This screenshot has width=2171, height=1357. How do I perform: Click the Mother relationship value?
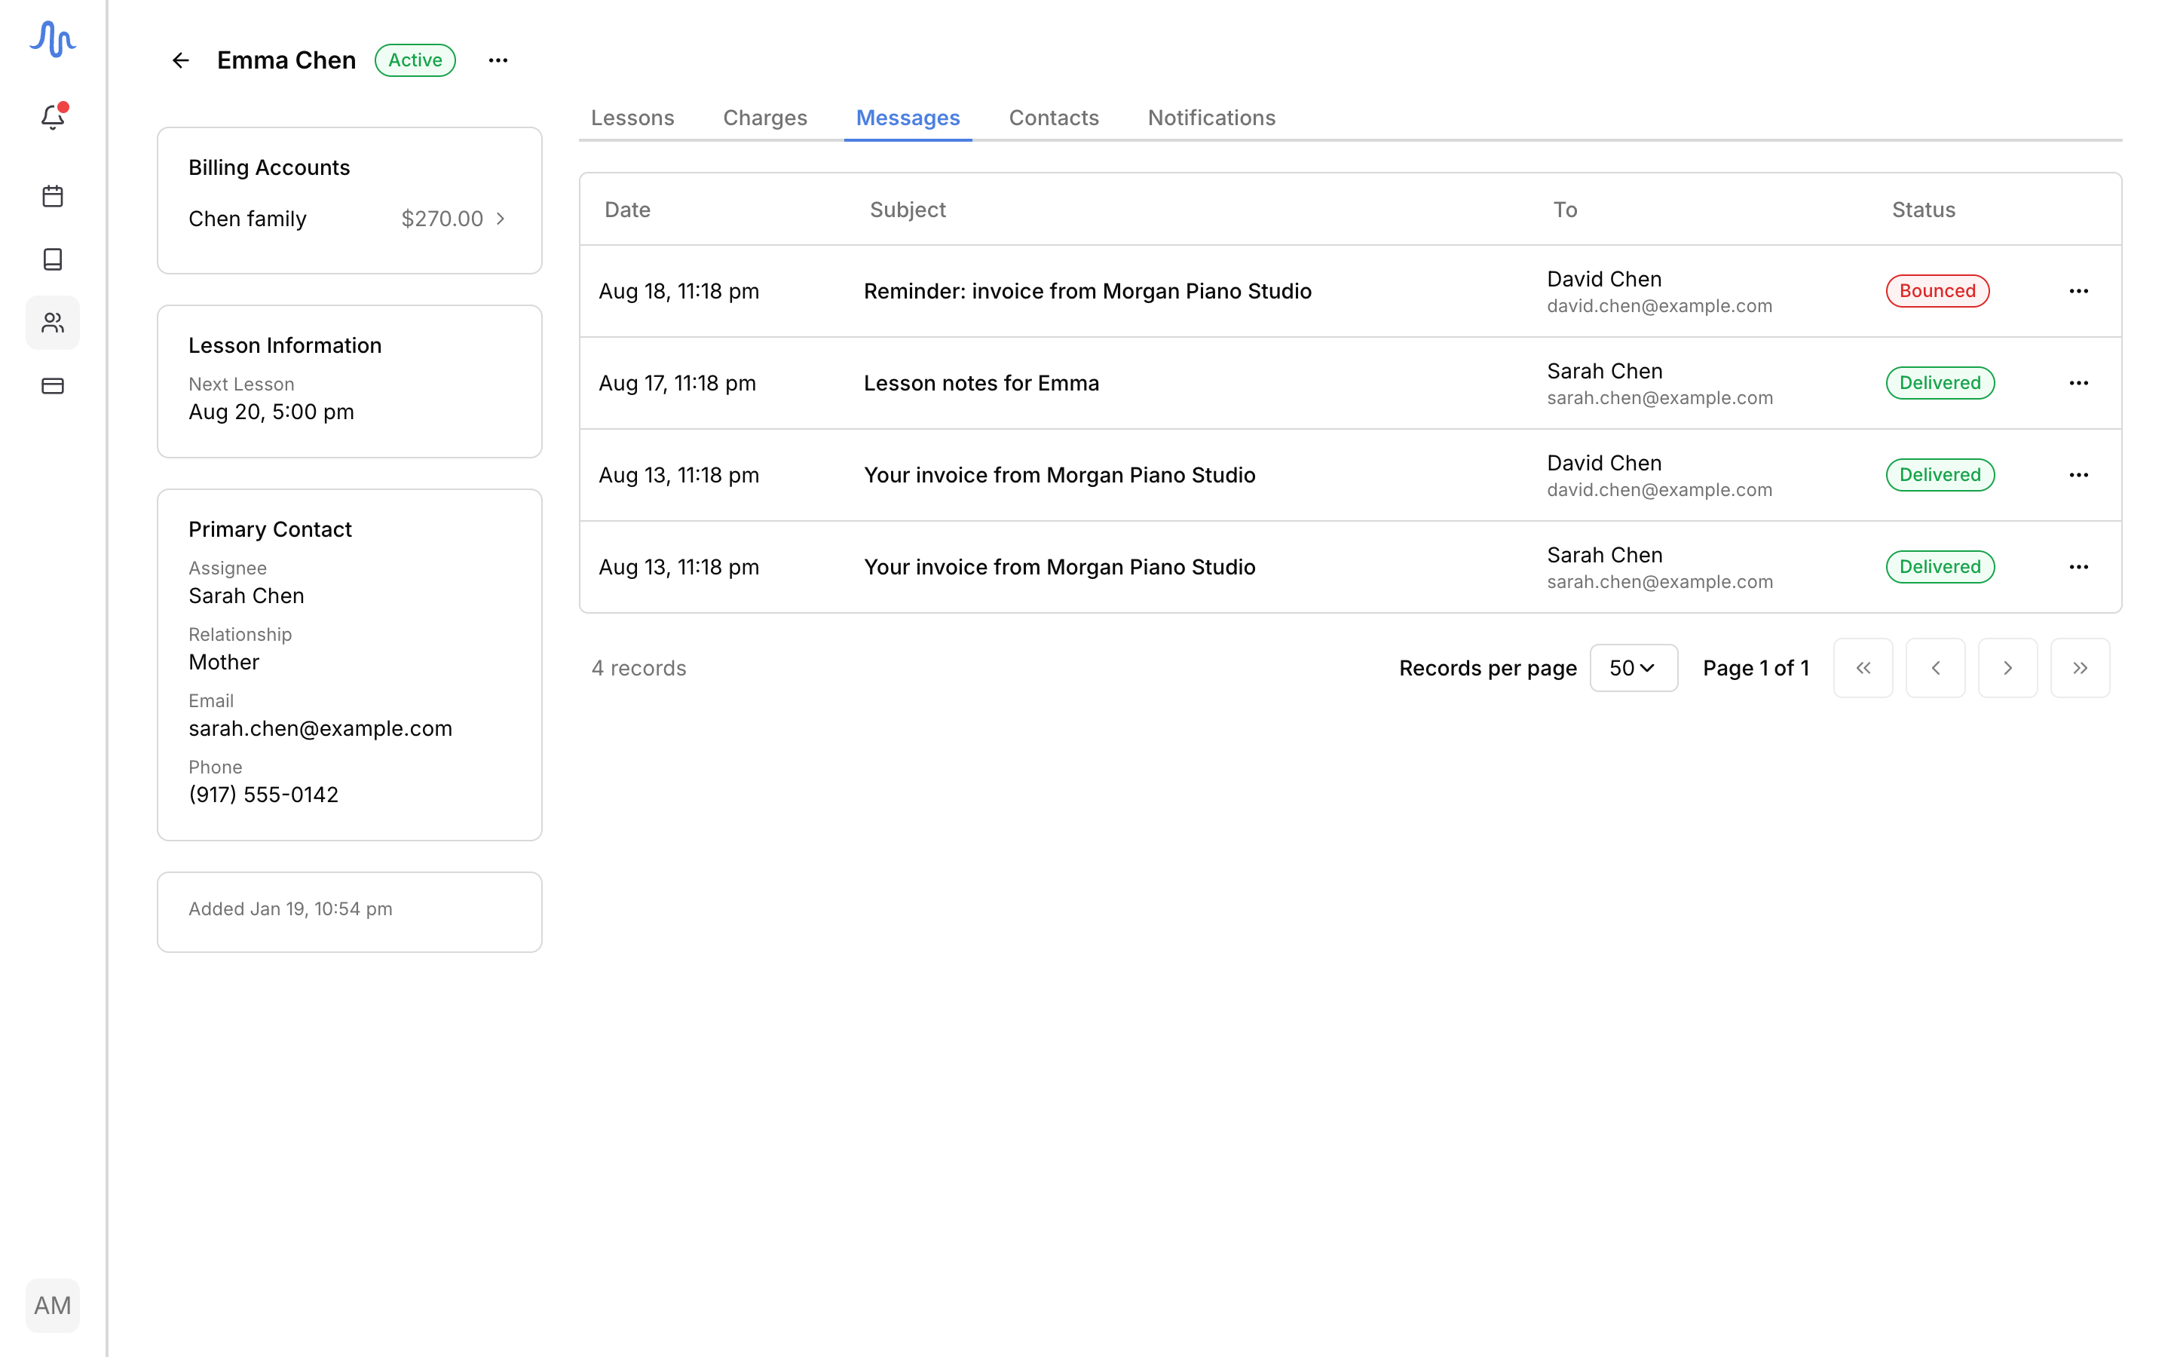(x=223, y=663)
